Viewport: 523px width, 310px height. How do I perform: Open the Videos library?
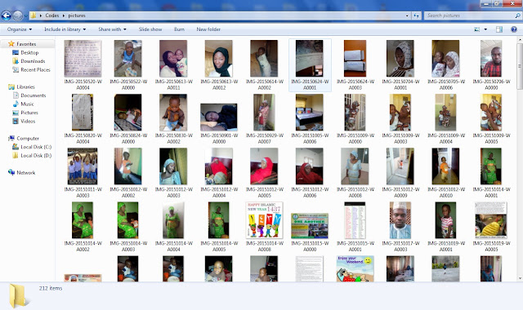pos(24,122)
